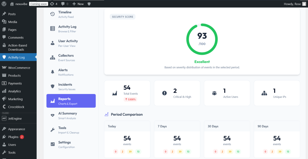Open WooCommerce in the admin menu
This screenshot has width=308, height=159.
(18, 68)
